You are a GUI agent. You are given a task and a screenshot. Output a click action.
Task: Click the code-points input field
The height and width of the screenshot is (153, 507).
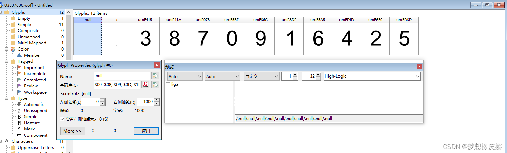tap(117, 84)
